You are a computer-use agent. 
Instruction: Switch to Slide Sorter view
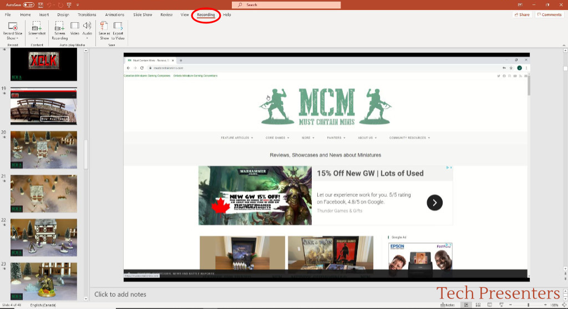click(478, 305)
